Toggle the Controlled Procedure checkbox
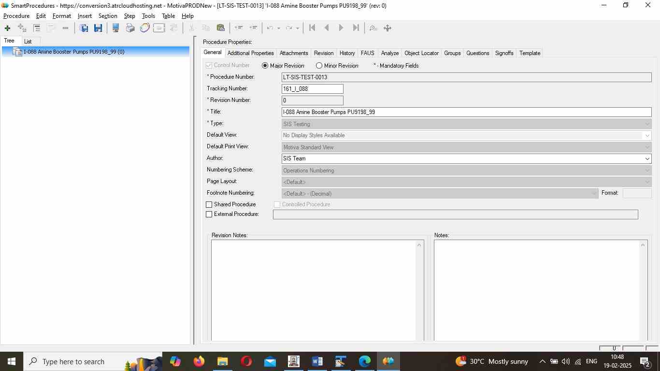This screenshot has height=371, width=660. (277, 205)
